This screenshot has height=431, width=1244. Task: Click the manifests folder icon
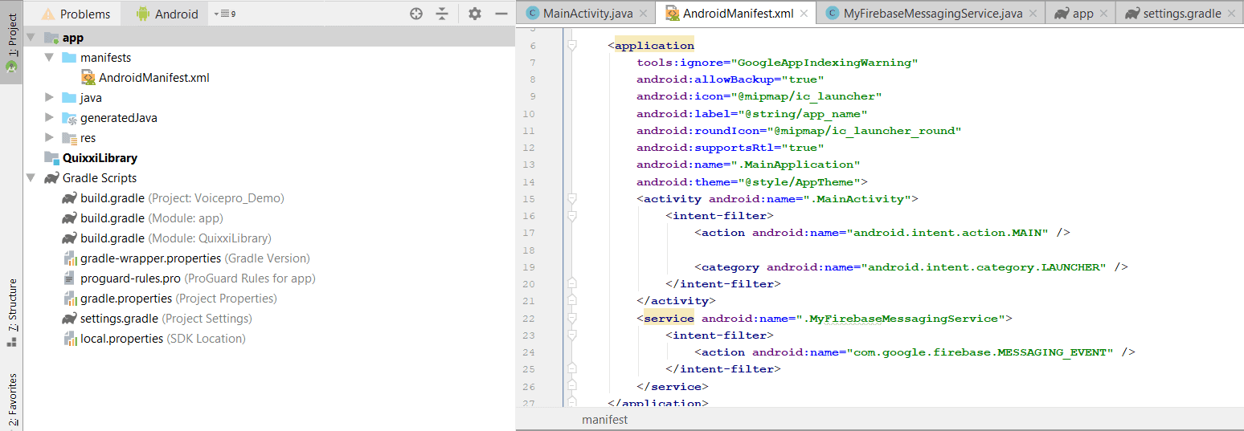(x=69, y=58)
